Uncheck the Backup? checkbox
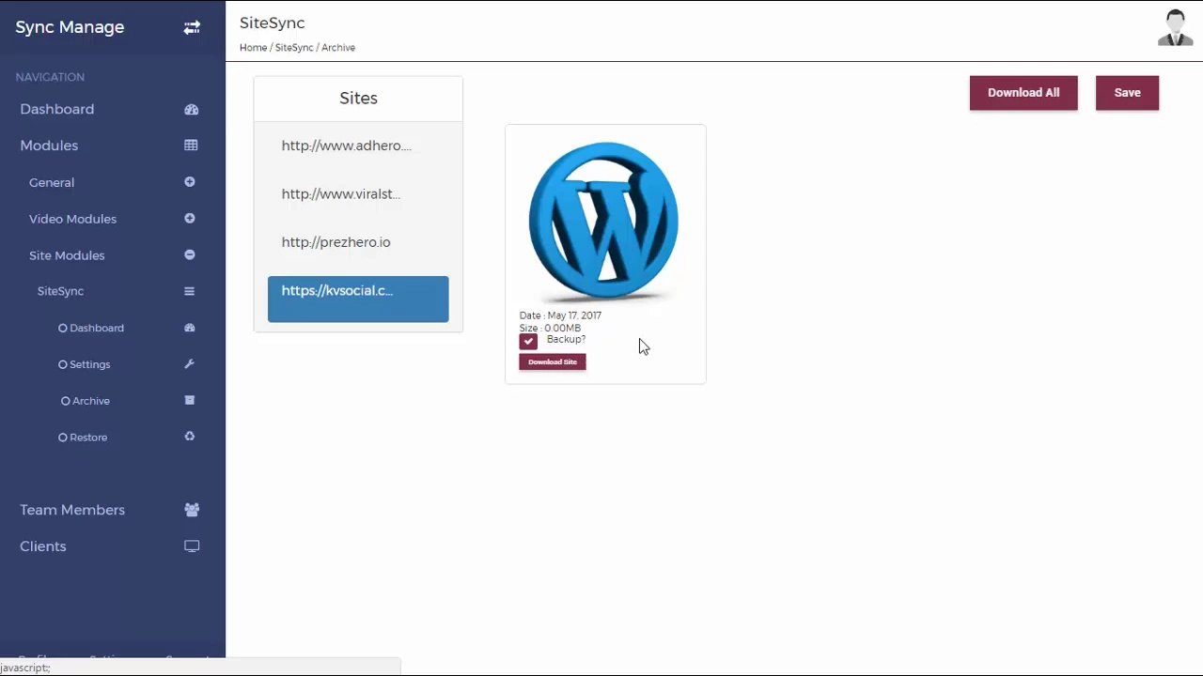The width and height of the screenshot is (1203, 676). [x=528, y=342]
